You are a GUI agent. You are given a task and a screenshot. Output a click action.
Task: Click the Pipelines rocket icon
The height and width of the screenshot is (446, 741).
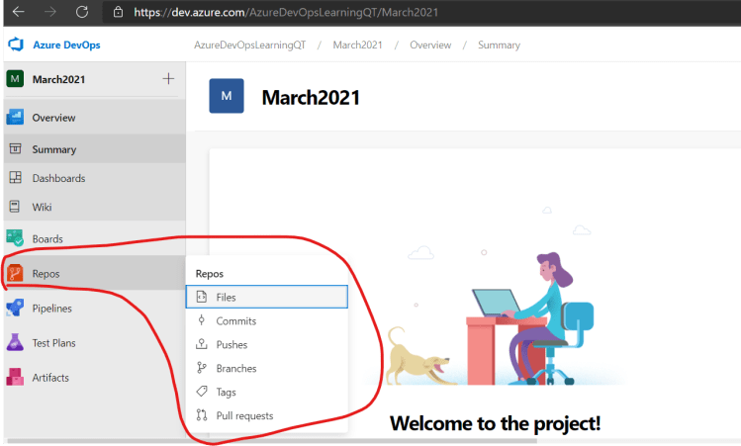15,308
